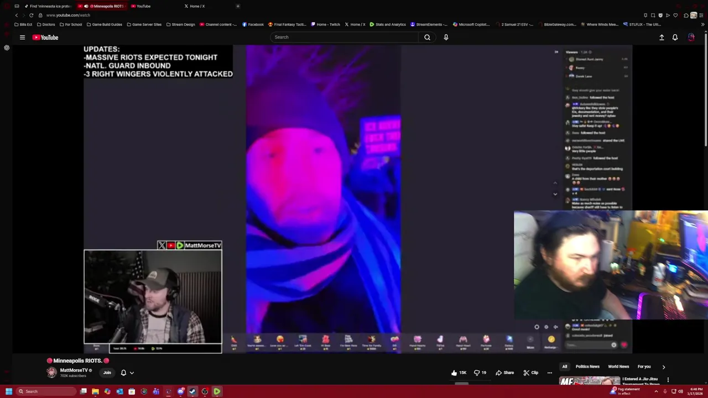The height and width of the screenshot is (398, 708).
Task: Expand the Game Server Sites folder
Action: (144, 24)
